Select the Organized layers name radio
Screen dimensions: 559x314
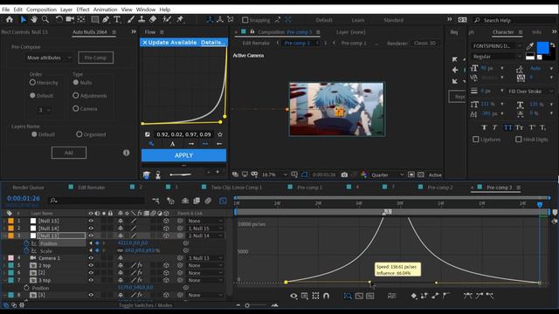pos(79,134)
